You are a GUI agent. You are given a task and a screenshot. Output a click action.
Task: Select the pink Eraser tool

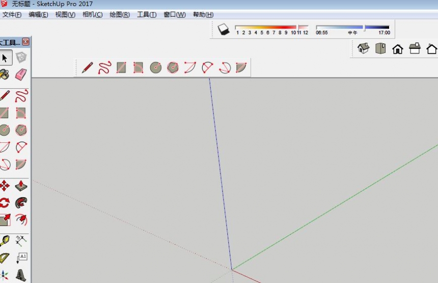pyautogui.click(x=21, y=74)
